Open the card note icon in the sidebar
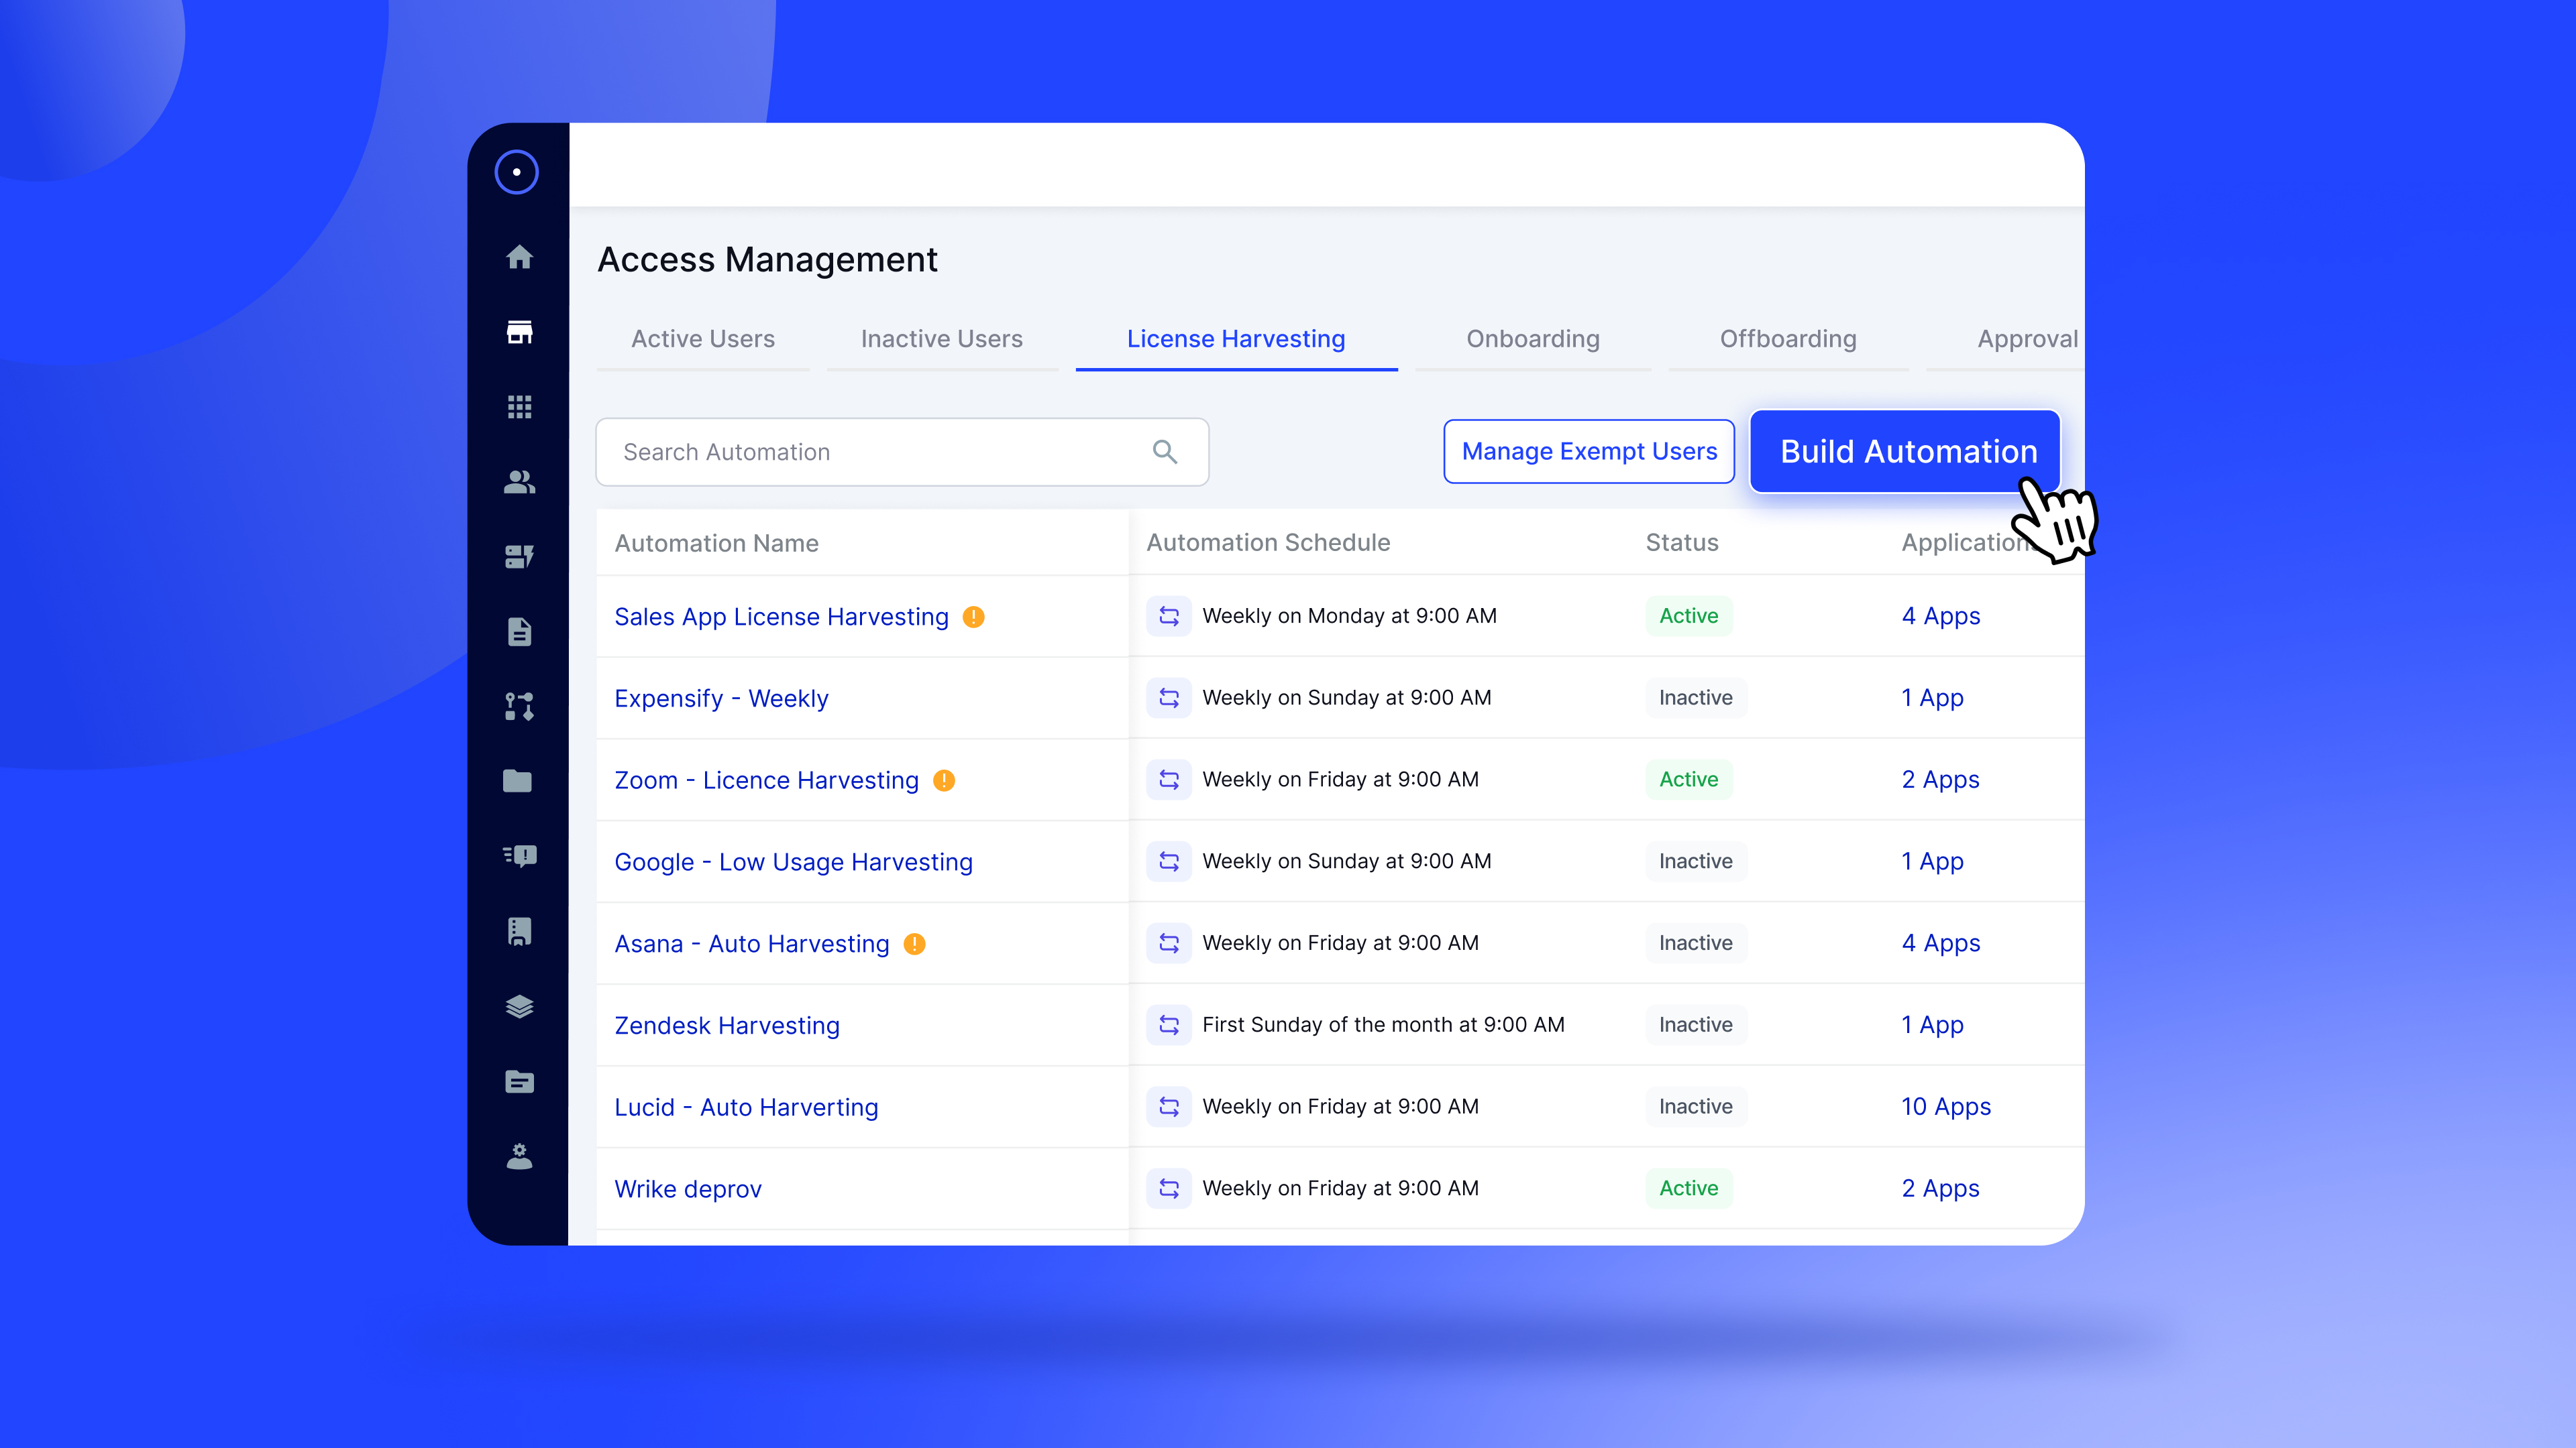This screenshot has width=2576, height=1448. click(x=519, y=1081)
